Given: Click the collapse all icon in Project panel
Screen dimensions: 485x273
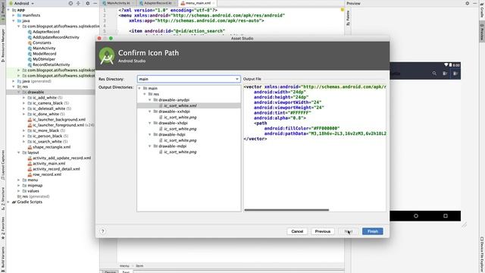Looking at the screenshot, I should tap(78, 3).
